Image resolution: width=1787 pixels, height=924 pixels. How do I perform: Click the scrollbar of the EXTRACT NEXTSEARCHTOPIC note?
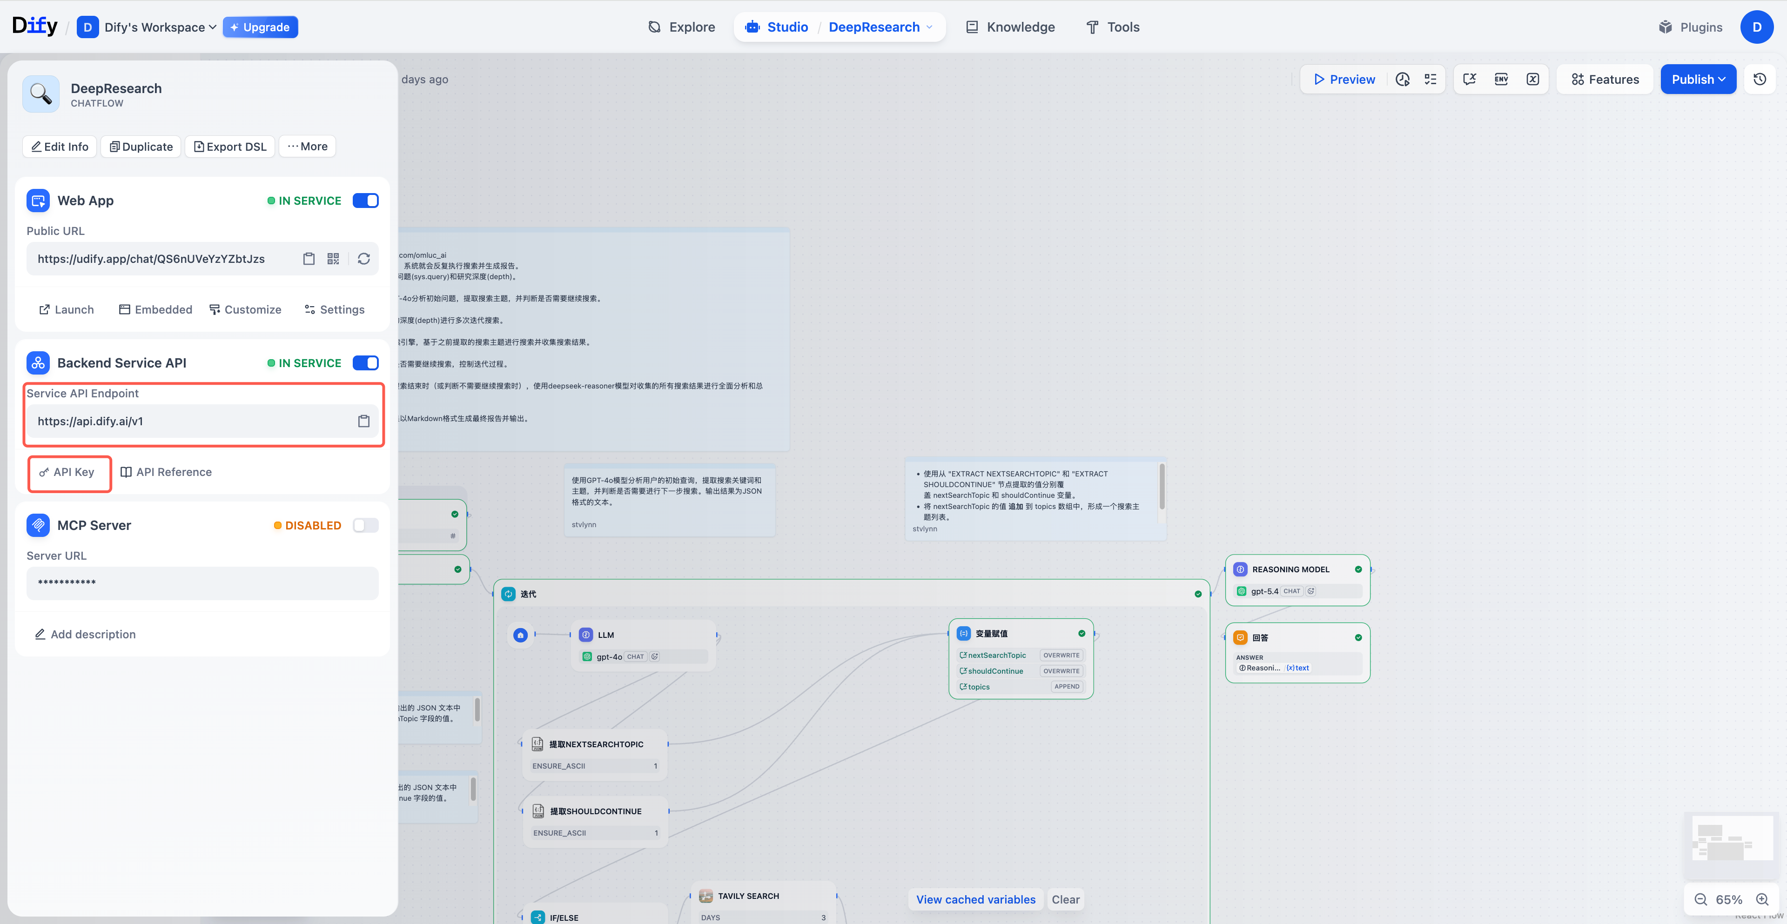point(1161,486)
